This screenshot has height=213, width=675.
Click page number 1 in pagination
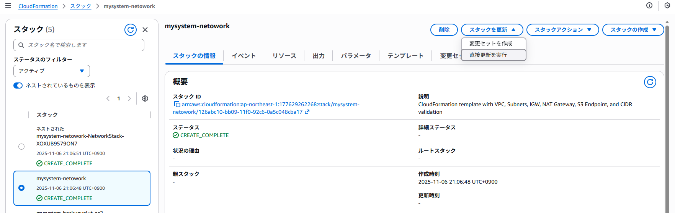pos(119,98)
